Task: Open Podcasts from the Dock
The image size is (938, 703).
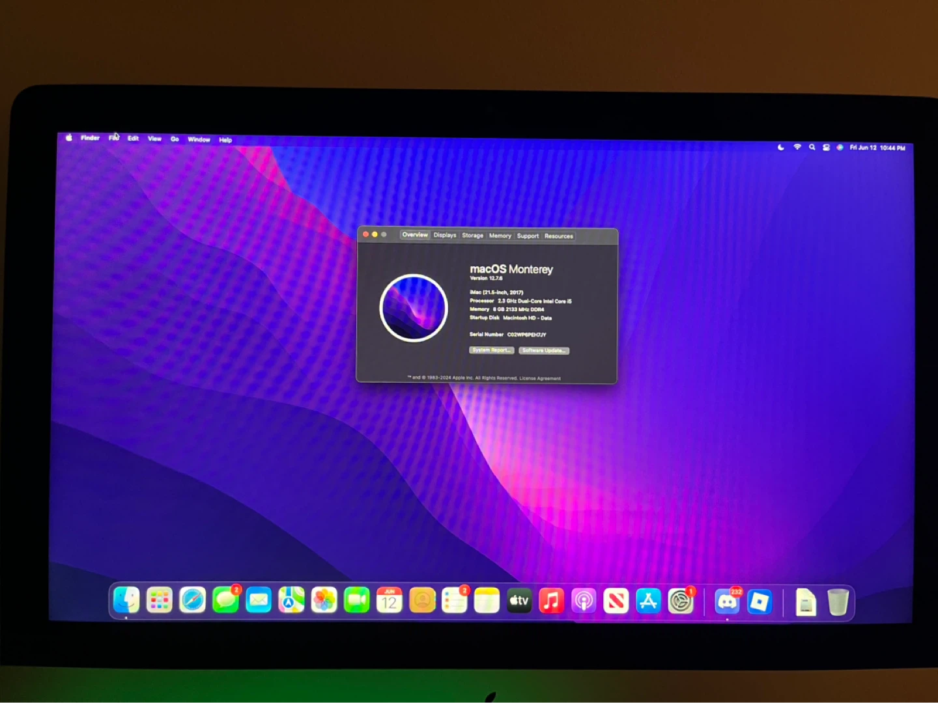Action: pyautogui.click(x=584, y=600)
